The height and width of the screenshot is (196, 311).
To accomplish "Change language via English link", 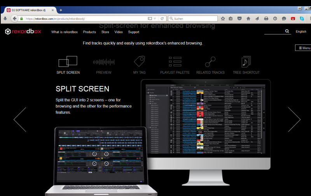I will coord(301,31).
